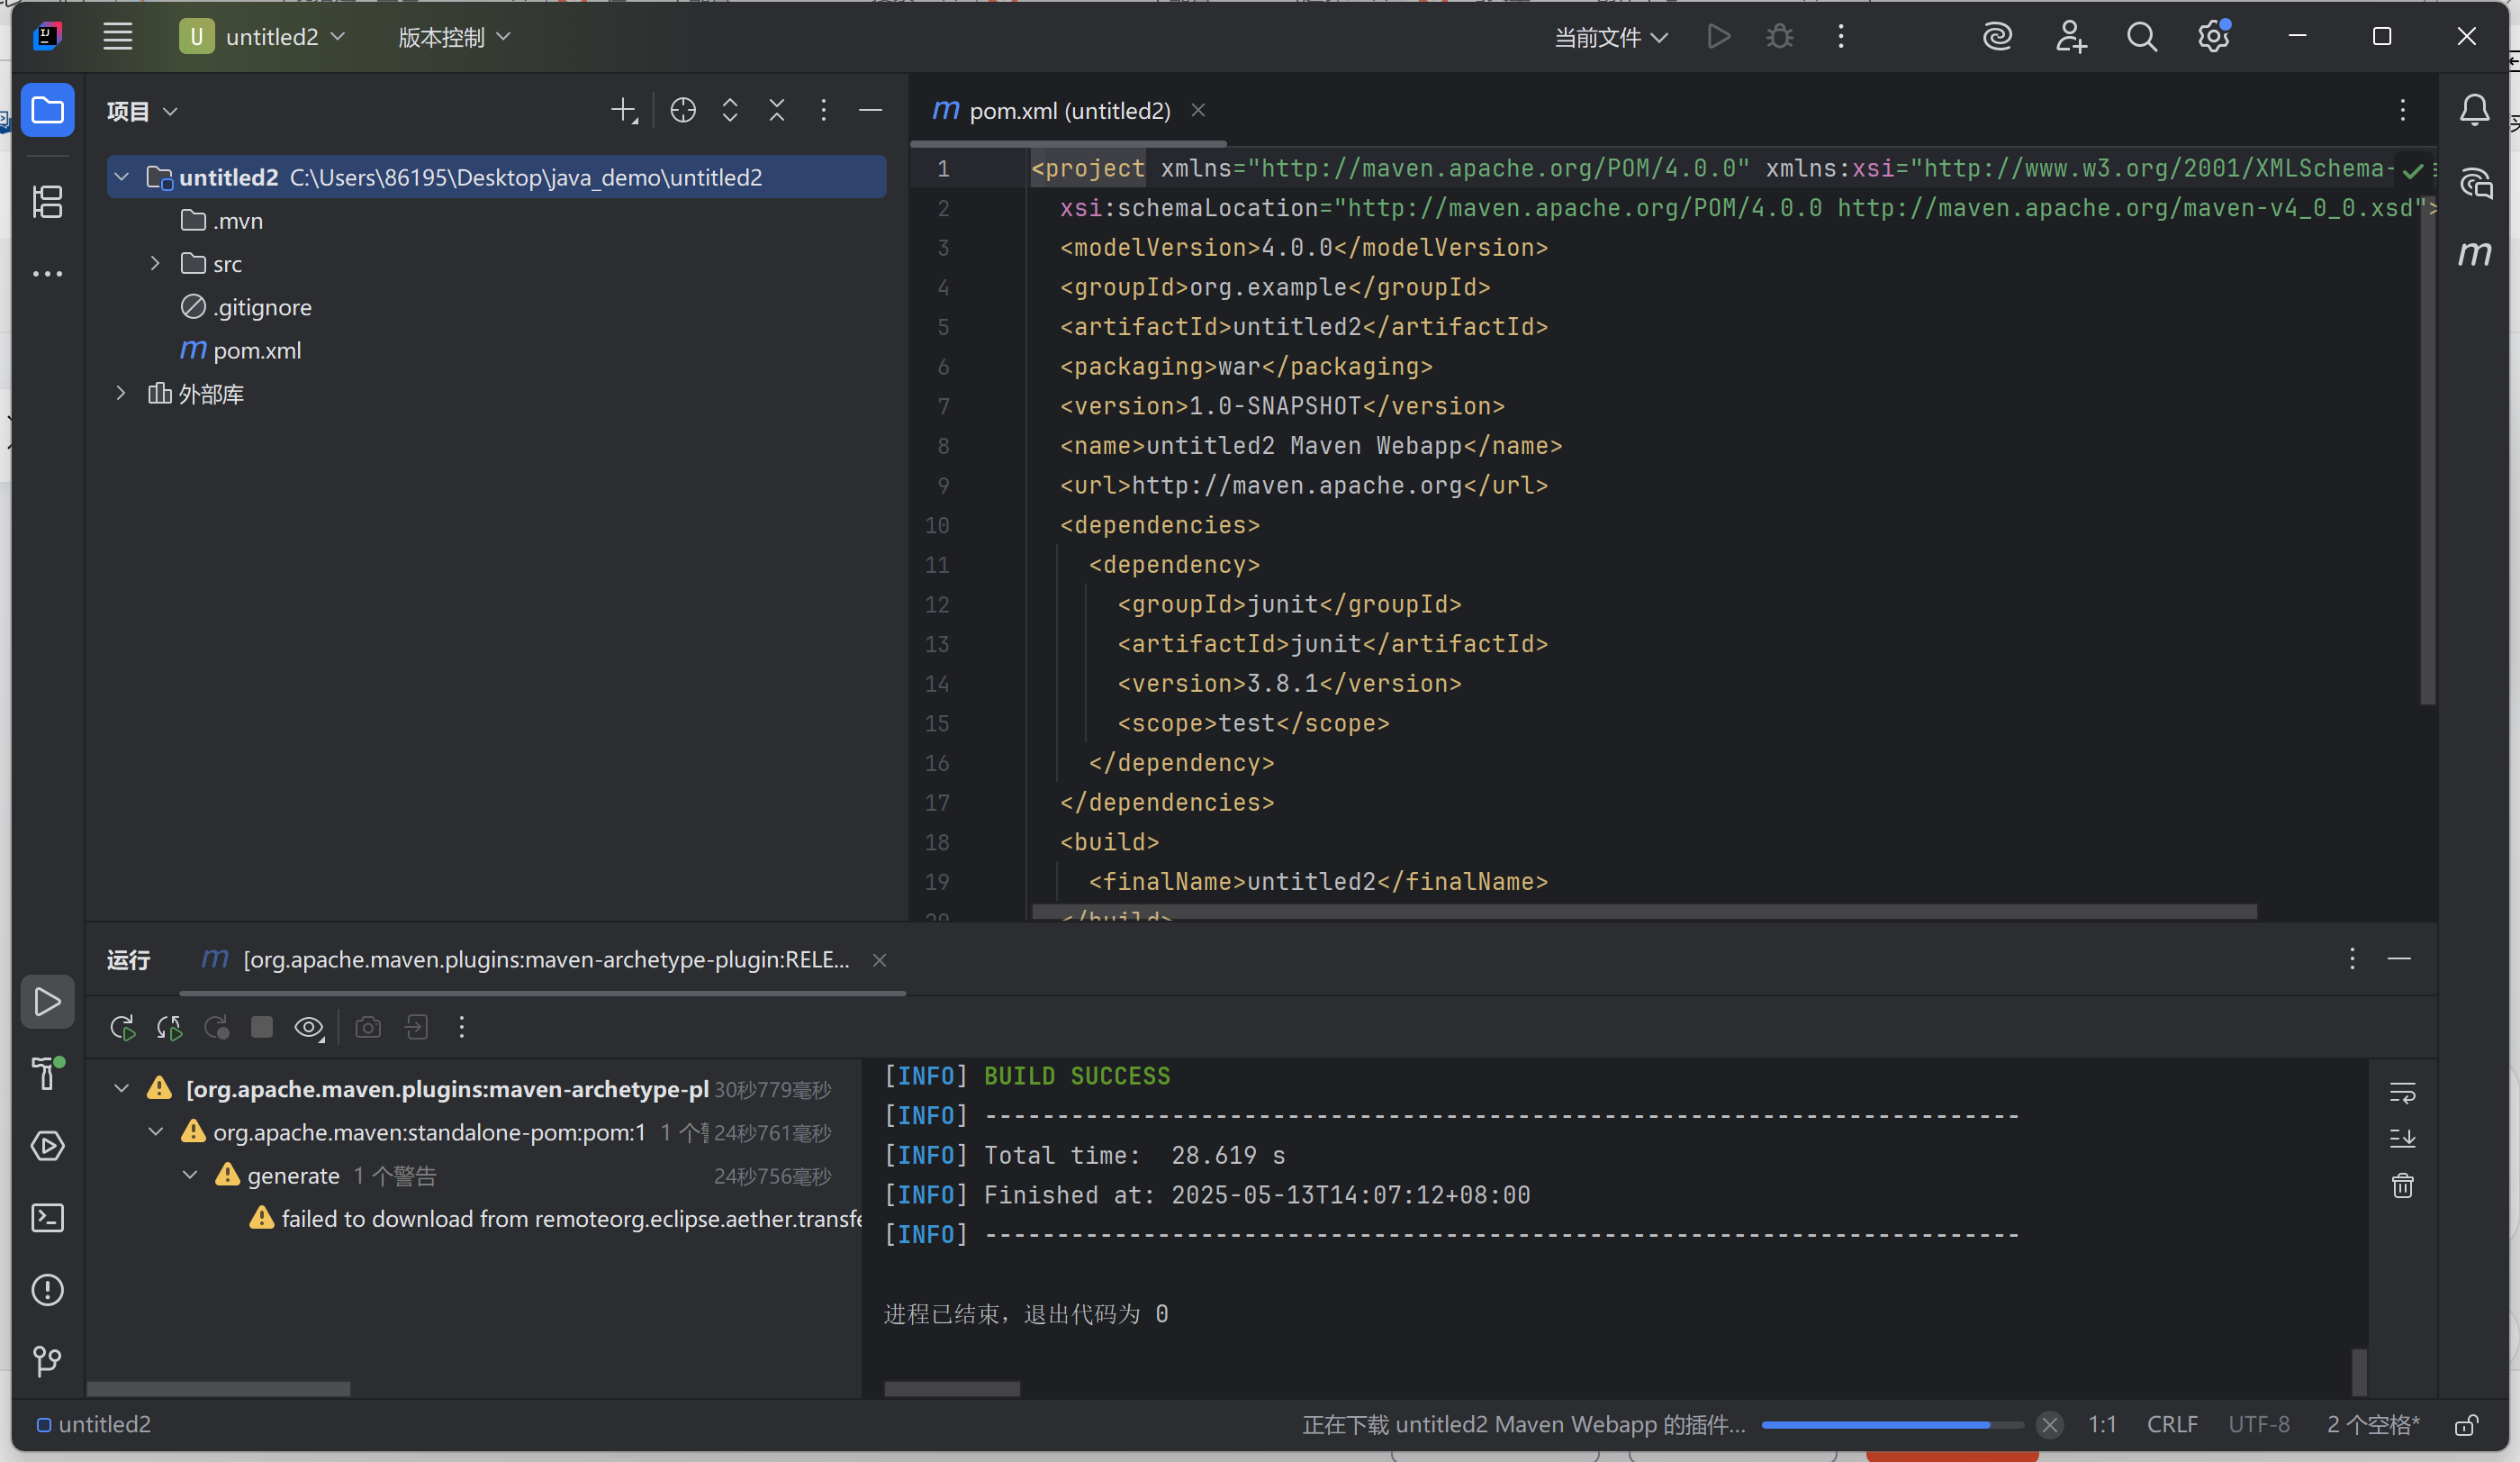
Task: Open the Problems tool window
Action: click(x=47, y=1290)
